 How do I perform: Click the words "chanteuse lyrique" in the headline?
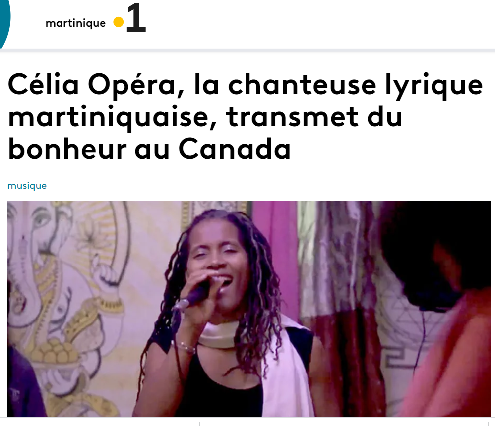coord(355,85)
